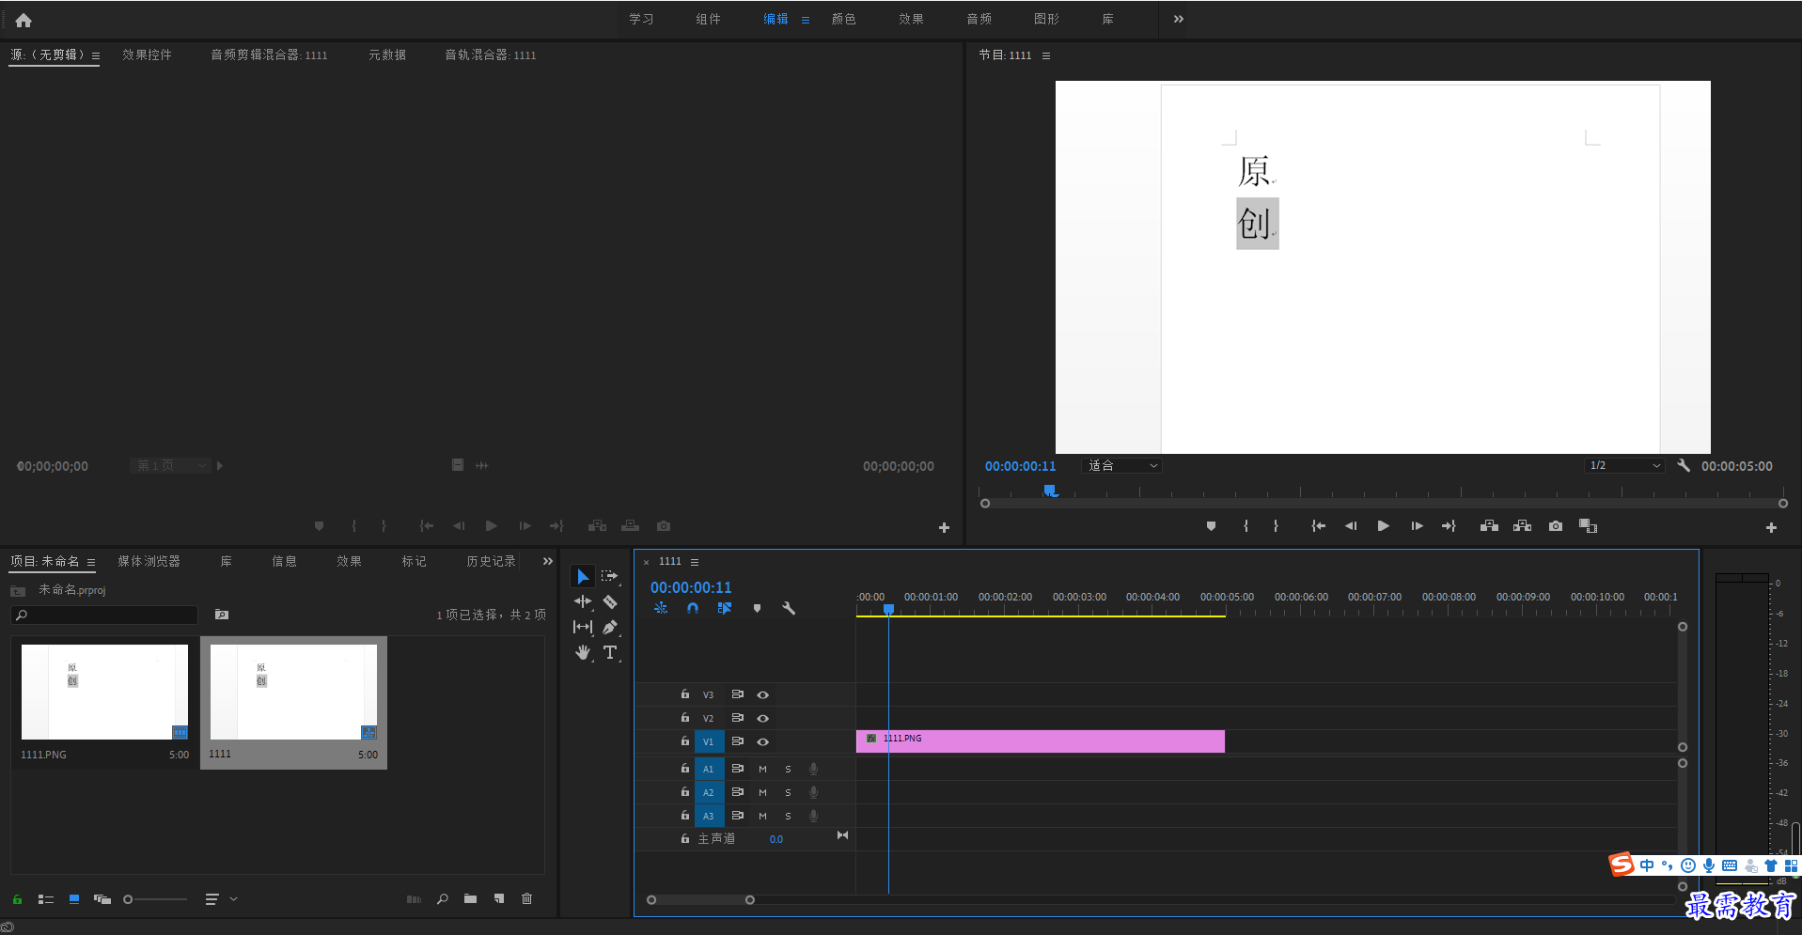Switch to 颜色 workspace
1802x935 pixels.
click(x=843, y=19)
